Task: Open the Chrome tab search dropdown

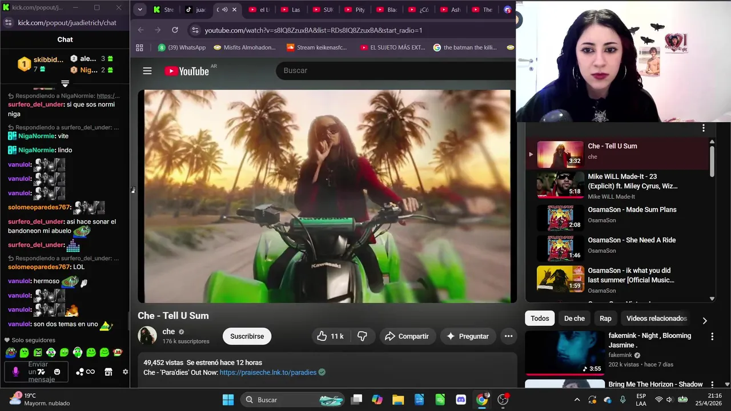Action: pyautogui.click(x=140, y=10)
